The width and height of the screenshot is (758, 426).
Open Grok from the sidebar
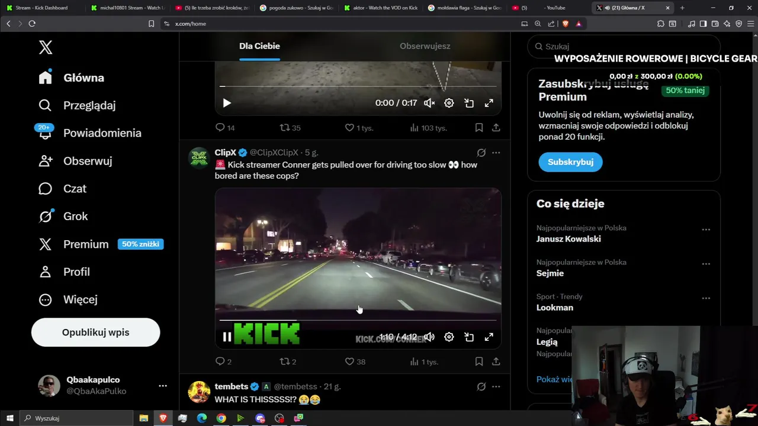tap(63, 217)
